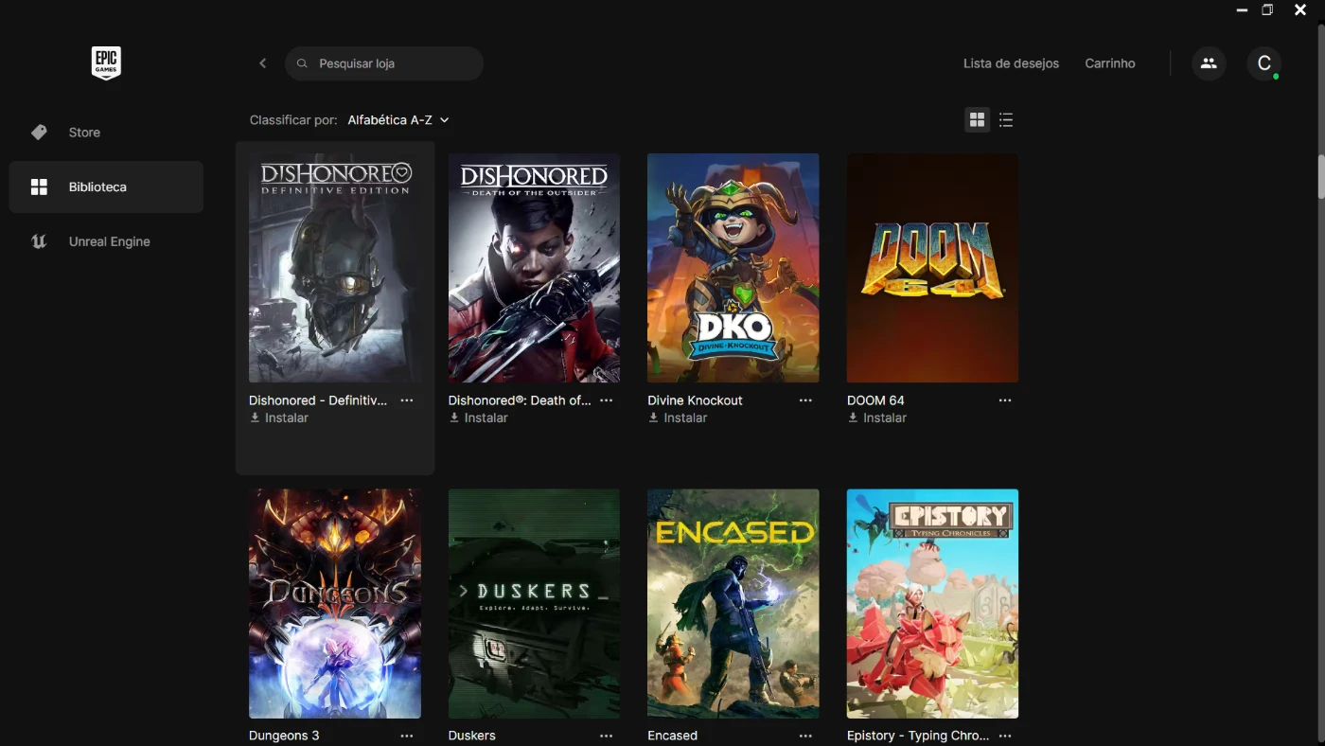Click the DOOM 64 title text

(x=875, y=400)
